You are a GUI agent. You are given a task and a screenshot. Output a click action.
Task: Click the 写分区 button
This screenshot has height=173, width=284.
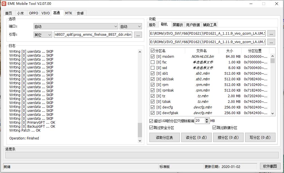[x=260, y=137]
